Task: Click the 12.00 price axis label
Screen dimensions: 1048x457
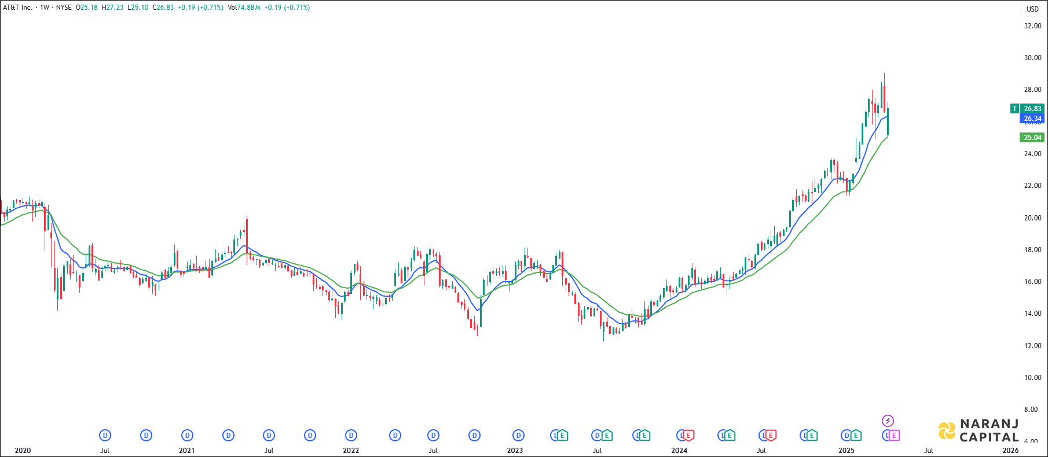Action: (1032, 345)
